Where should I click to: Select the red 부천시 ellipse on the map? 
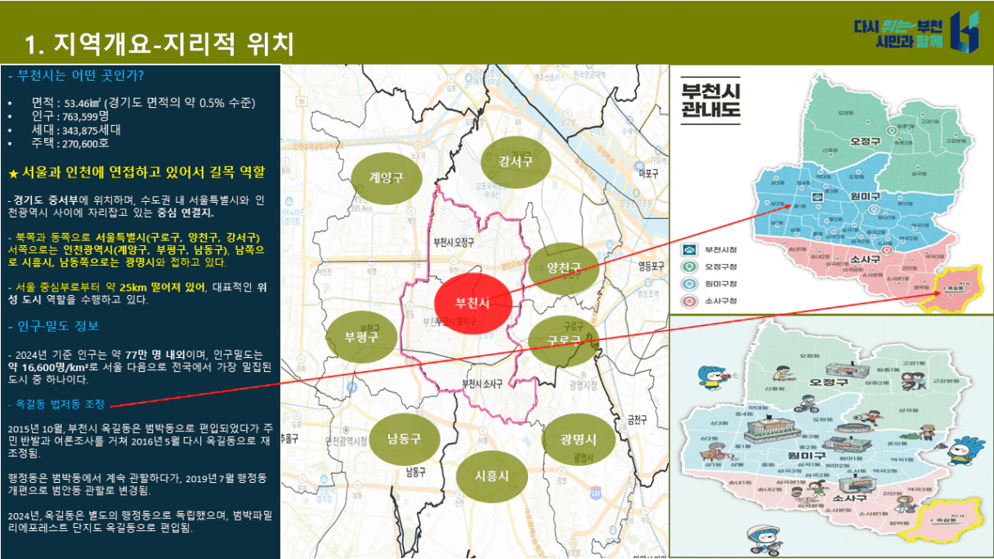[x=472, y=303]
